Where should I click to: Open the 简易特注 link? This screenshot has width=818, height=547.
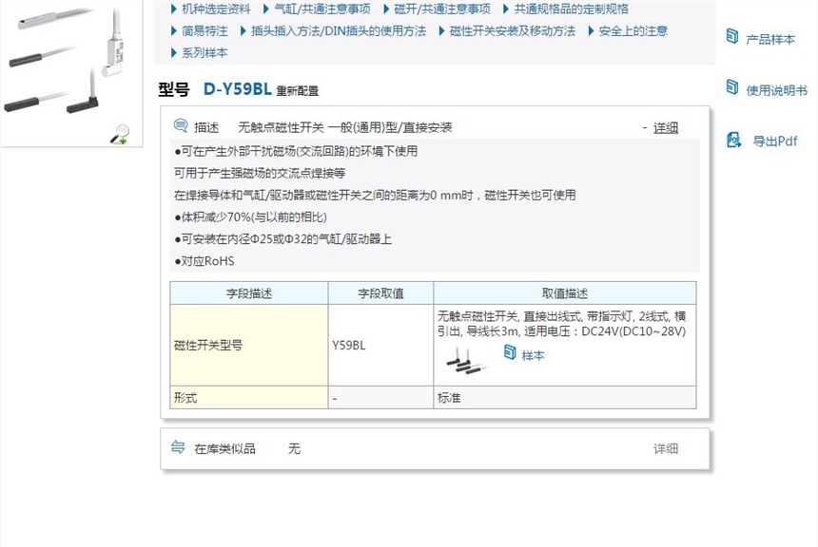pyautogui.click(x=204, y=30)
